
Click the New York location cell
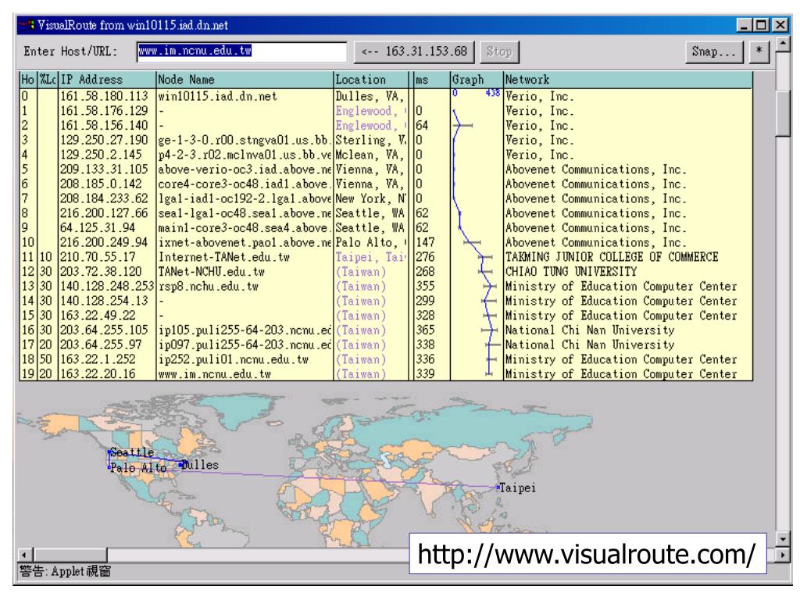point(371,199)
